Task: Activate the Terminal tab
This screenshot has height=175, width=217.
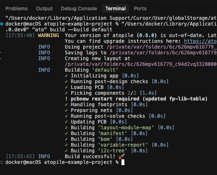Action: pyautogui.click(x=115, y=9)
